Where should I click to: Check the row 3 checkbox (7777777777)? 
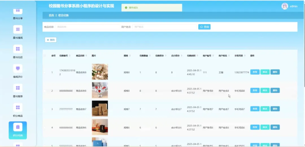pos(45,109)
